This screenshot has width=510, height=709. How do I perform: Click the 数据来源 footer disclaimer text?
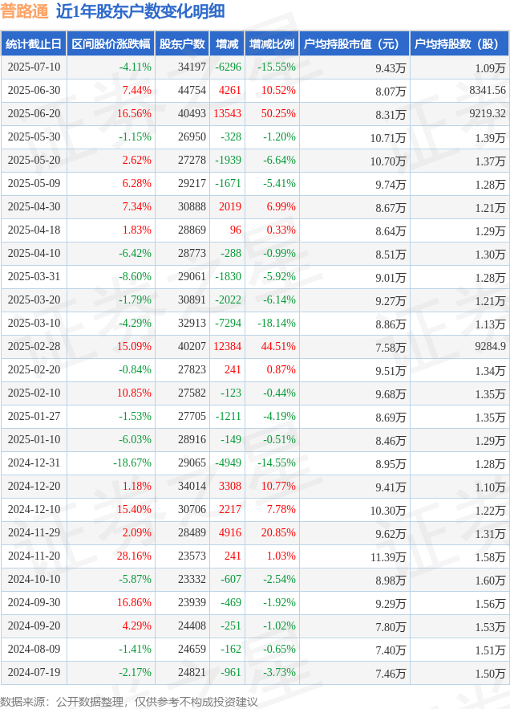129,702
